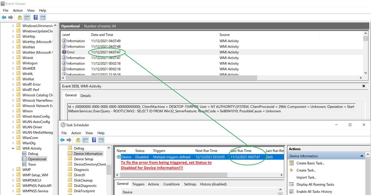Click the clock icon of the Device task row

(x=118, y=157)
